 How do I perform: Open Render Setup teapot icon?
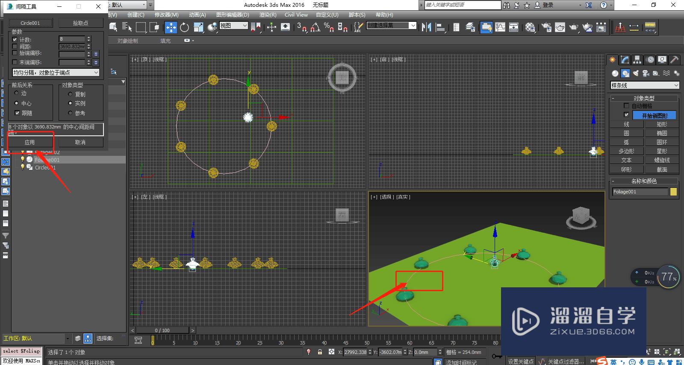click(546, 27)
